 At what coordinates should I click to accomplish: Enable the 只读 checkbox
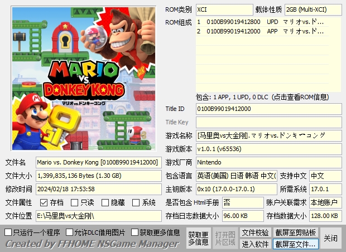75,202
